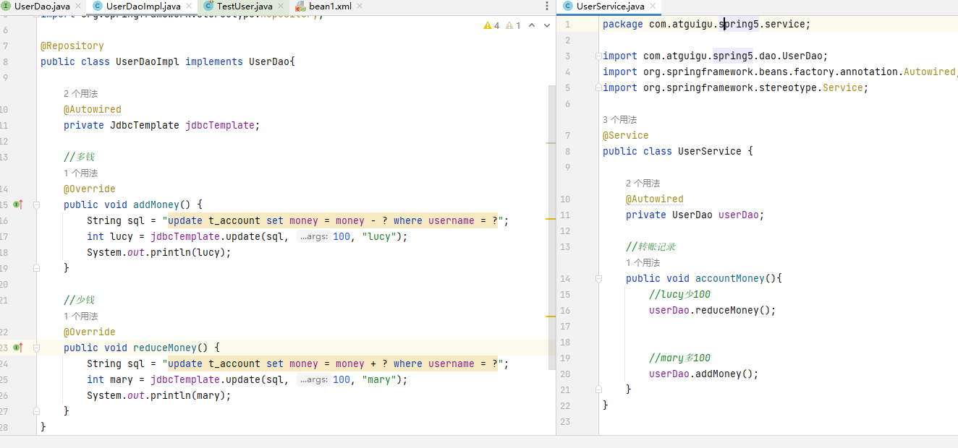Show usages via '1 个用法' above accountMoney
The image size is (958, 448).
pyautogui.click(x=643, y=263)
